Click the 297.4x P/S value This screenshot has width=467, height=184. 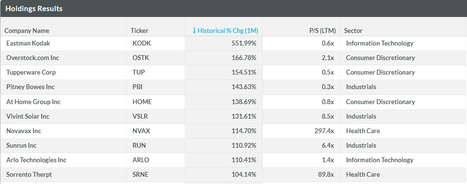point(324,131)
